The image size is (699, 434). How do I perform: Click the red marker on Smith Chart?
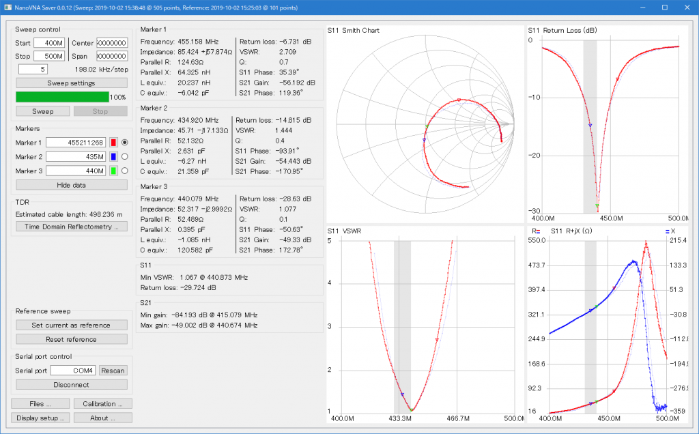click(459, 100)
